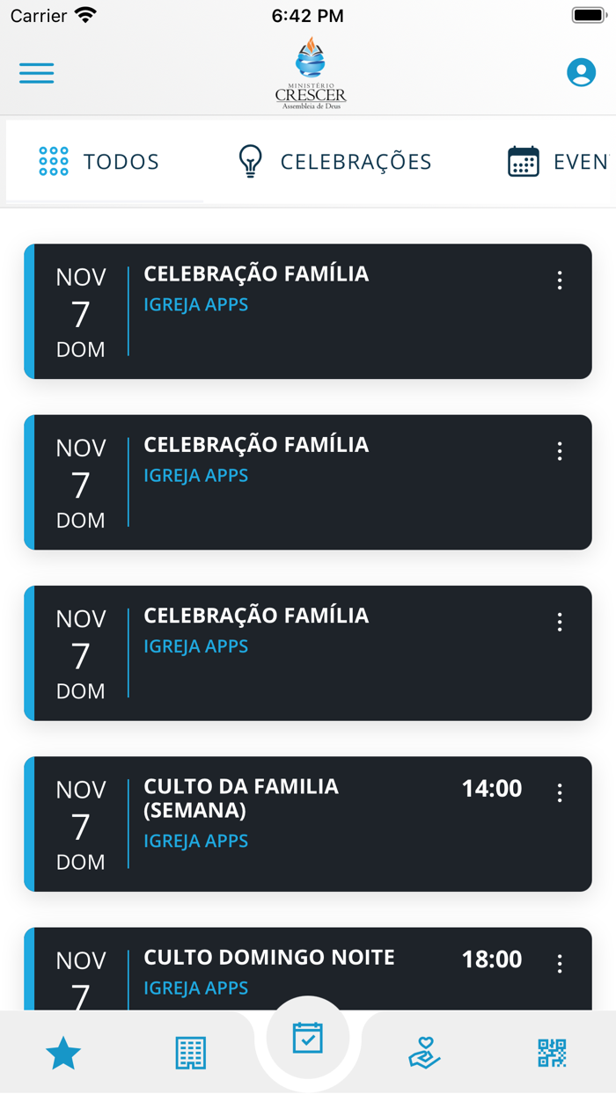Open the hamburger navigation menu
The image size is (616, 1094).
[36, 73]
